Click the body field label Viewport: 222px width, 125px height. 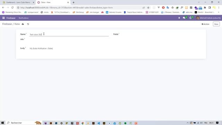(23, 48)
